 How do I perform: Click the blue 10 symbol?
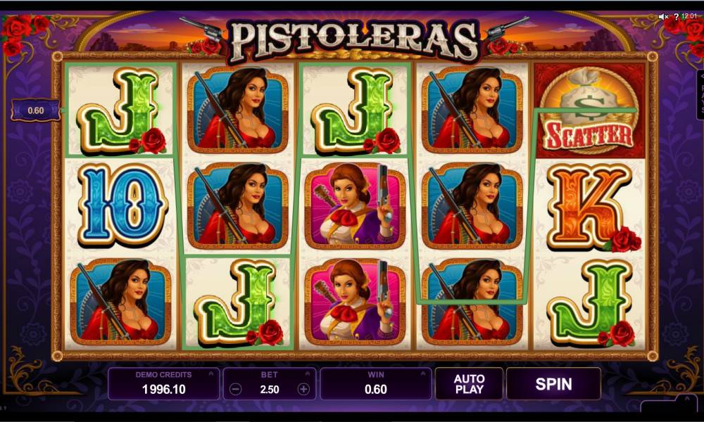(122, 205)
